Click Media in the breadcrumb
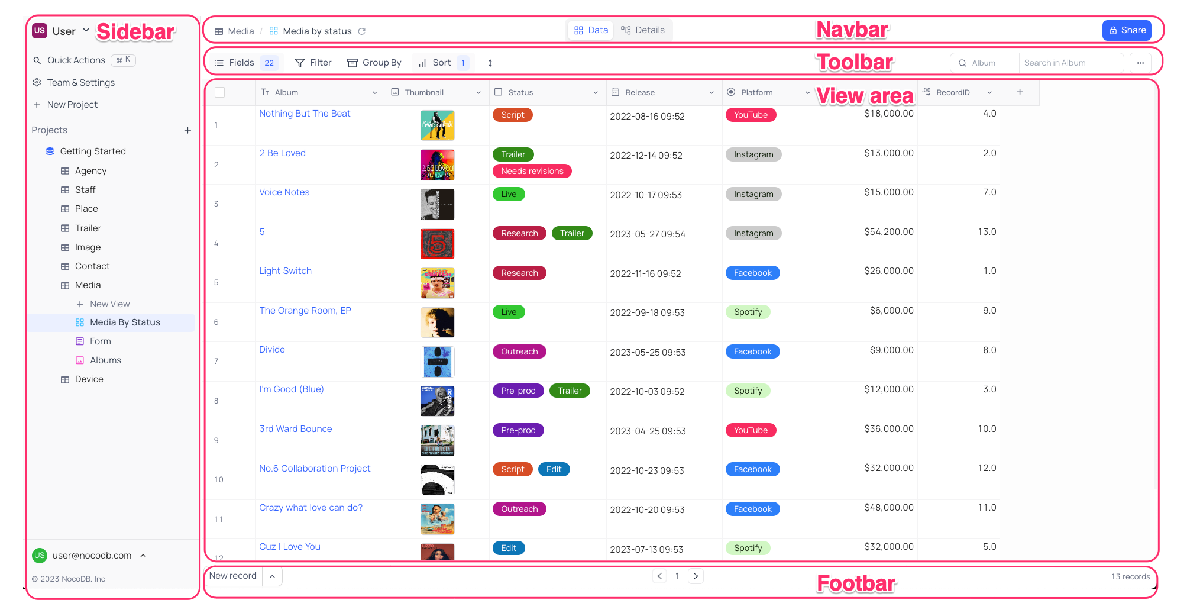The height and width of the screenshot is (616, 1187). point(241,31)
